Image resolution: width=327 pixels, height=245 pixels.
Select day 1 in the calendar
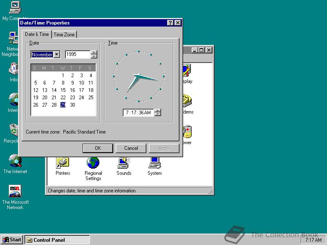pyautogui.click(x=63, y=76)
